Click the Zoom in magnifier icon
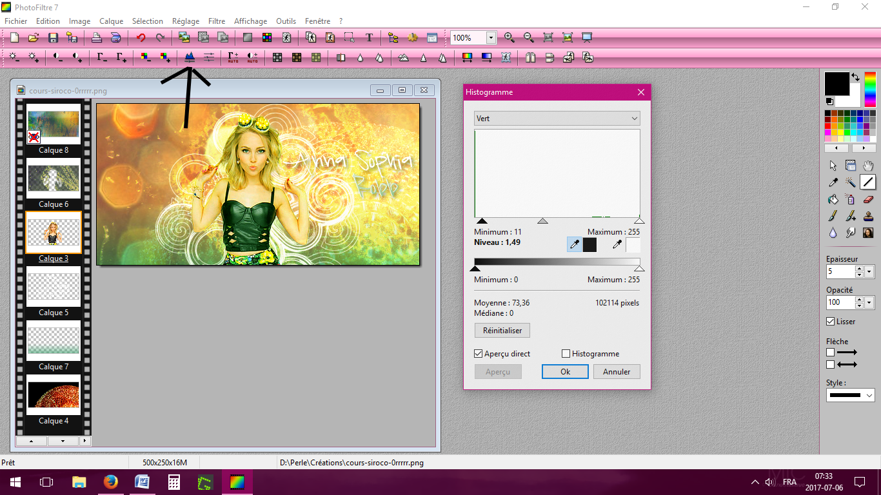The image size is (881, 495). point(509,37)
